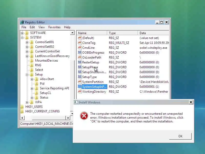205x154 pixels.
Task: Select the Service Reporting API tree item
Action: coord(55,88)
